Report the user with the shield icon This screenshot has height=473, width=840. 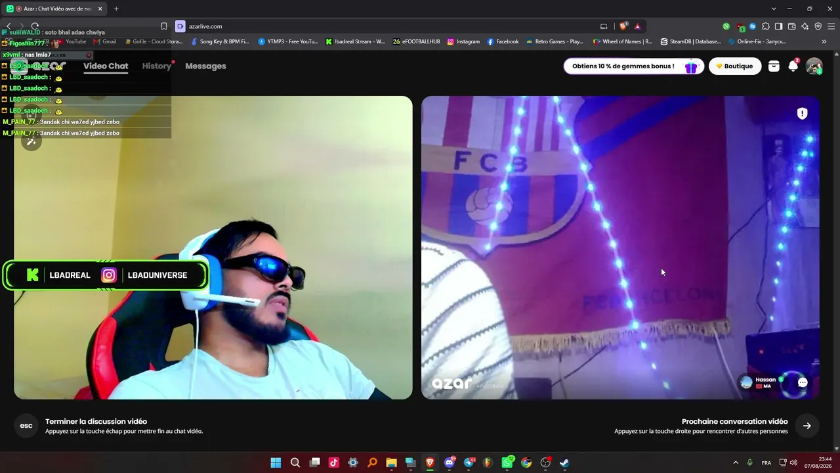pyautogui.click(x=802, y=114)
